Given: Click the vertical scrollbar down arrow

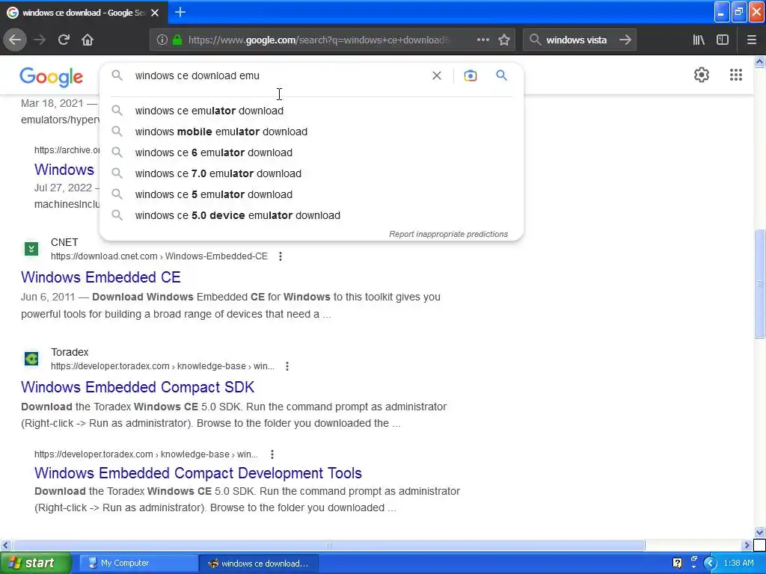Looking at the screenshot, I should click(760, 532).
